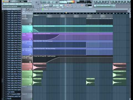Image resolution: width=133 pixels, height=100 pixels.
Task: Mute the dark Fruity Fast LP cutoff track
Action: [30, 62]
